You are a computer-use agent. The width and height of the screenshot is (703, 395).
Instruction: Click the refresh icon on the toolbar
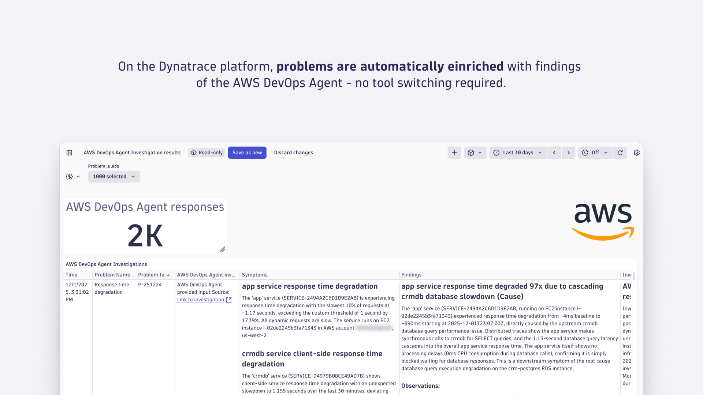(x=620, y=153)
